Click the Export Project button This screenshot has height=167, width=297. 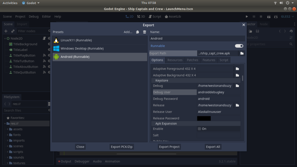[169, 147]
